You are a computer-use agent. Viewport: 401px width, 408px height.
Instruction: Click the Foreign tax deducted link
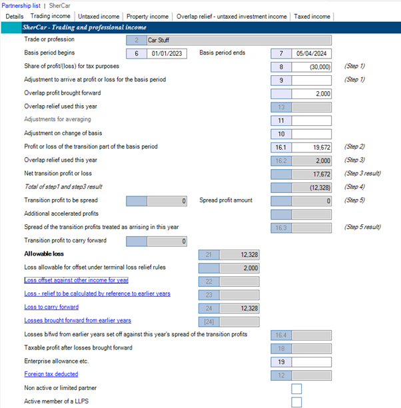point(51,374)
